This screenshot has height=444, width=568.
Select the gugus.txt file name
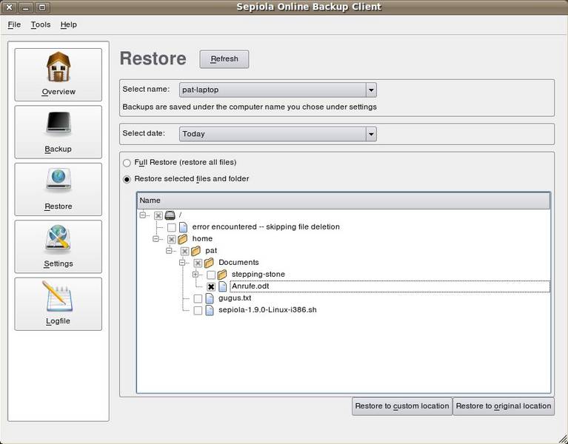point(235,298)
